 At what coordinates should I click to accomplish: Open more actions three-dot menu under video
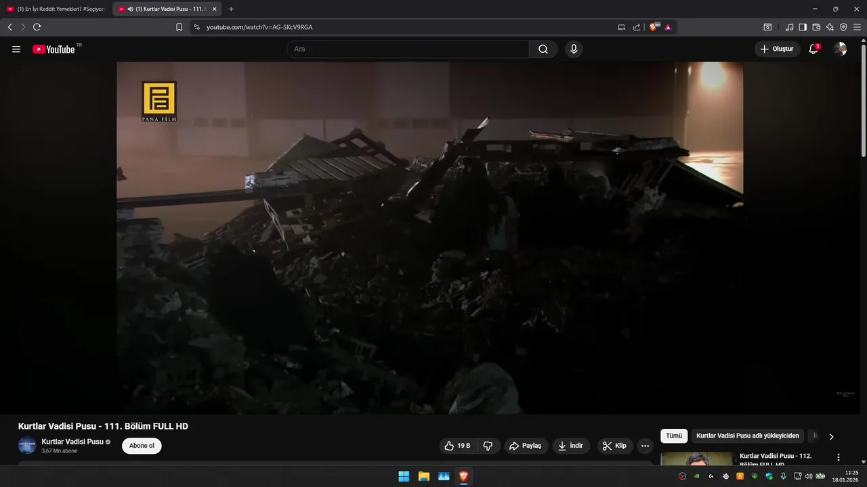click(645, 446)
